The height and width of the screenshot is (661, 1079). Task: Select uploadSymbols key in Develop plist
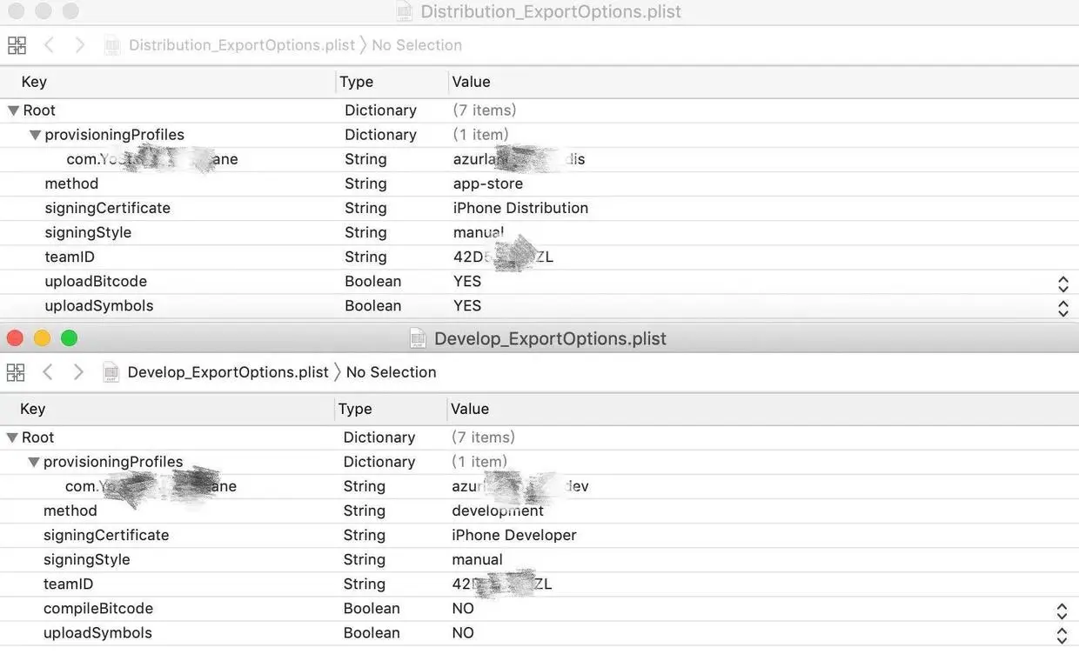pos(97,633)
